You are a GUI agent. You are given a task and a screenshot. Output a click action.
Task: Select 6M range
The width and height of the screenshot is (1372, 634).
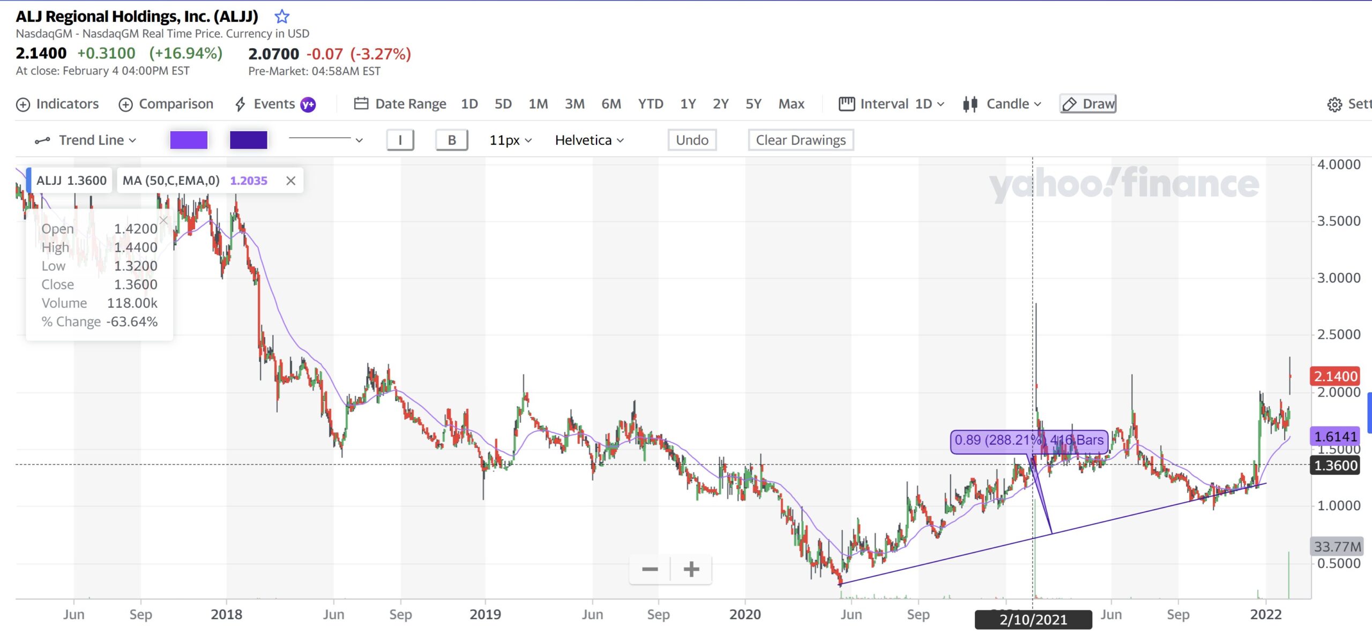point(611,104)
